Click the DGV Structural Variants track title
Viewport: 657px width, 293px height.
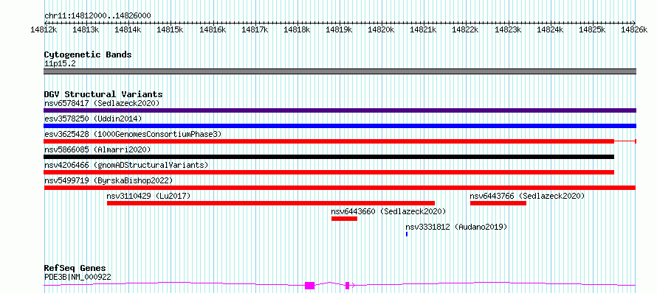(x=103, y=94)
